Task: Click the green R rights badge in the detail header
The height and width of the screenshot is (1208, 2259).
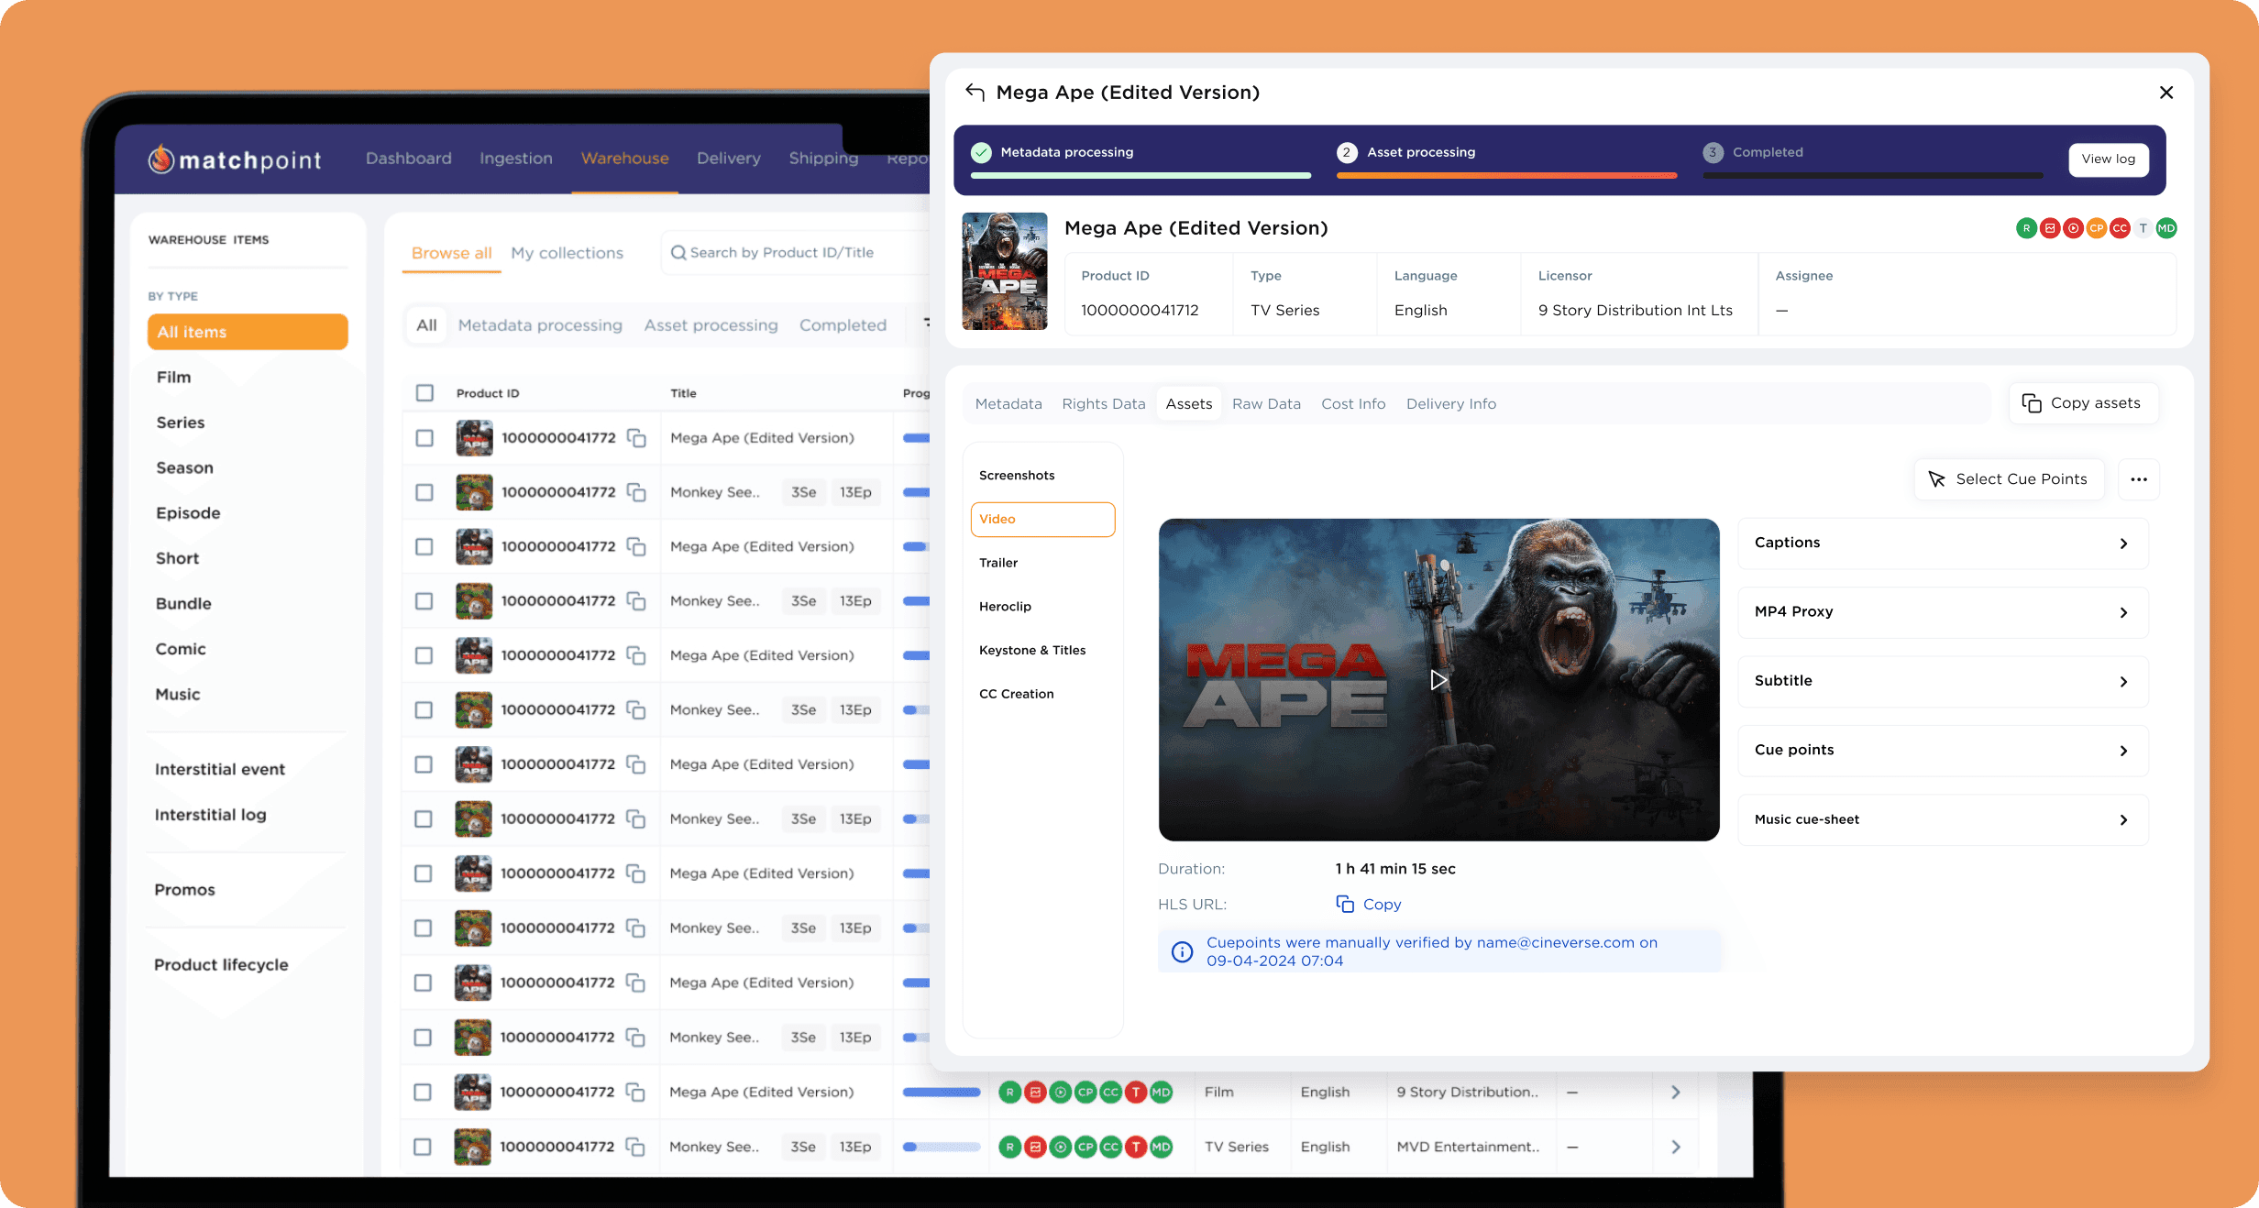Action: [2026, 228]
